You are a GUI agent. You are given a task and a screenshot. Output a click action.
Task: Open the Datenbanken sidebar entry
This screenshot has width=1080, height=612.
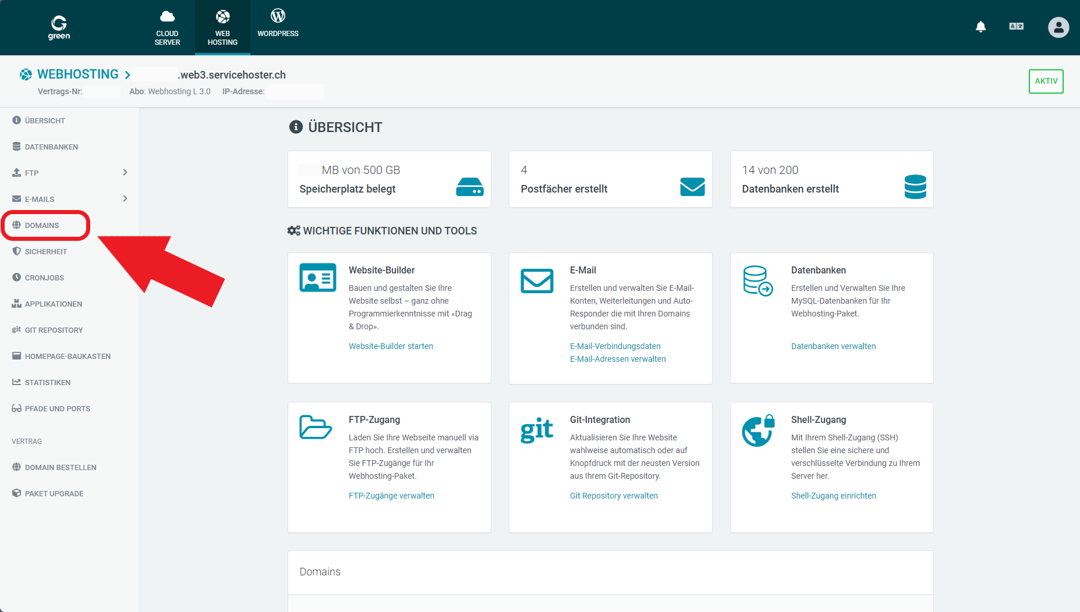51,146
